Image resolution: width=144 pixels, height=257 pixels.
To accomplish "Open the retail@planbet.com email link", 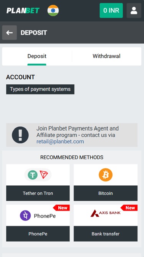I will click(60, 142).
